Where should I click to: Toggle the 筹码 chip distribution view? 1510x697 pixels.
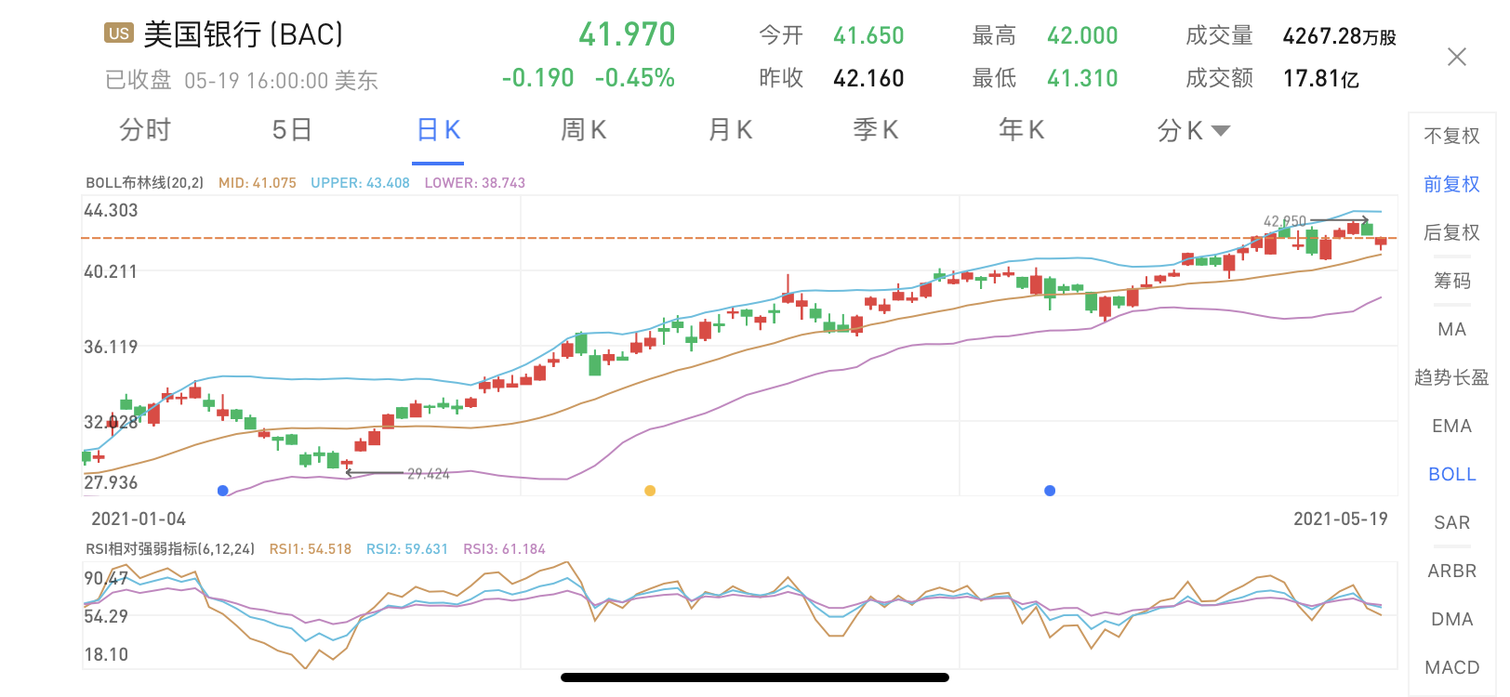1451,281
